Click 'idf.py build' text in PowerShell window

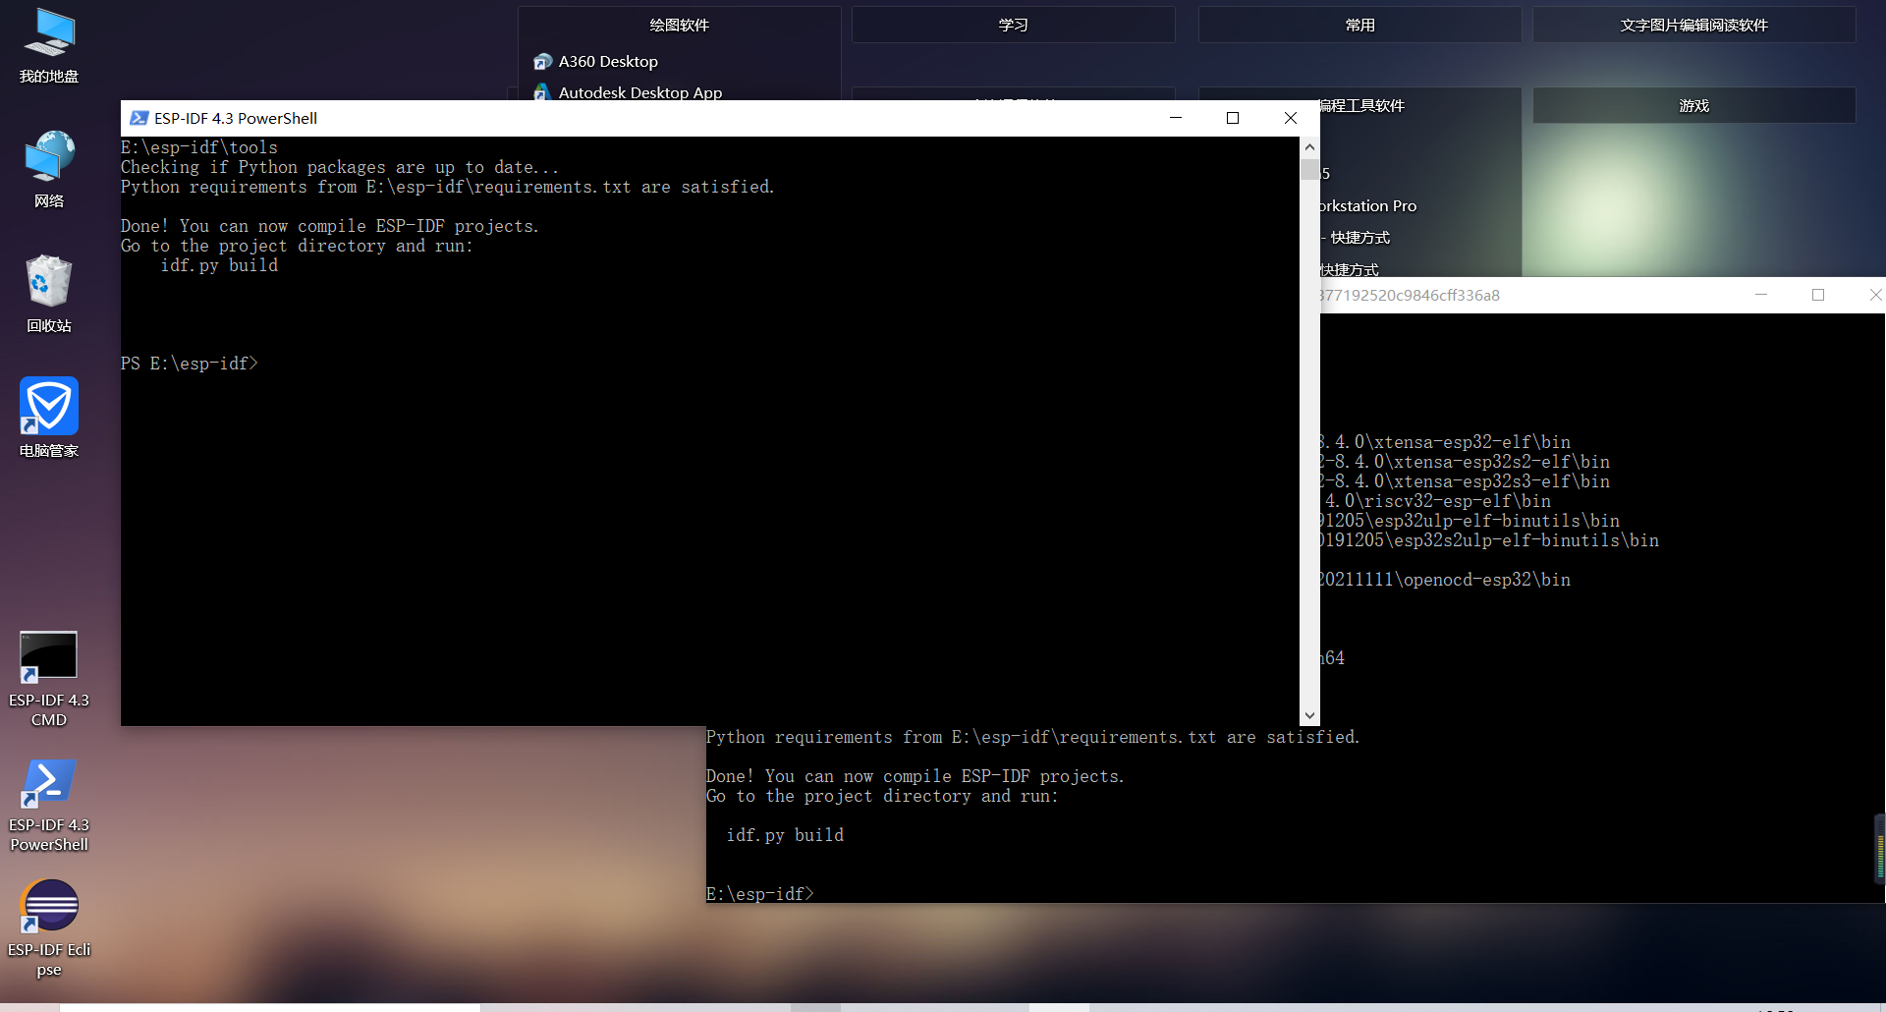coord(219,265)
